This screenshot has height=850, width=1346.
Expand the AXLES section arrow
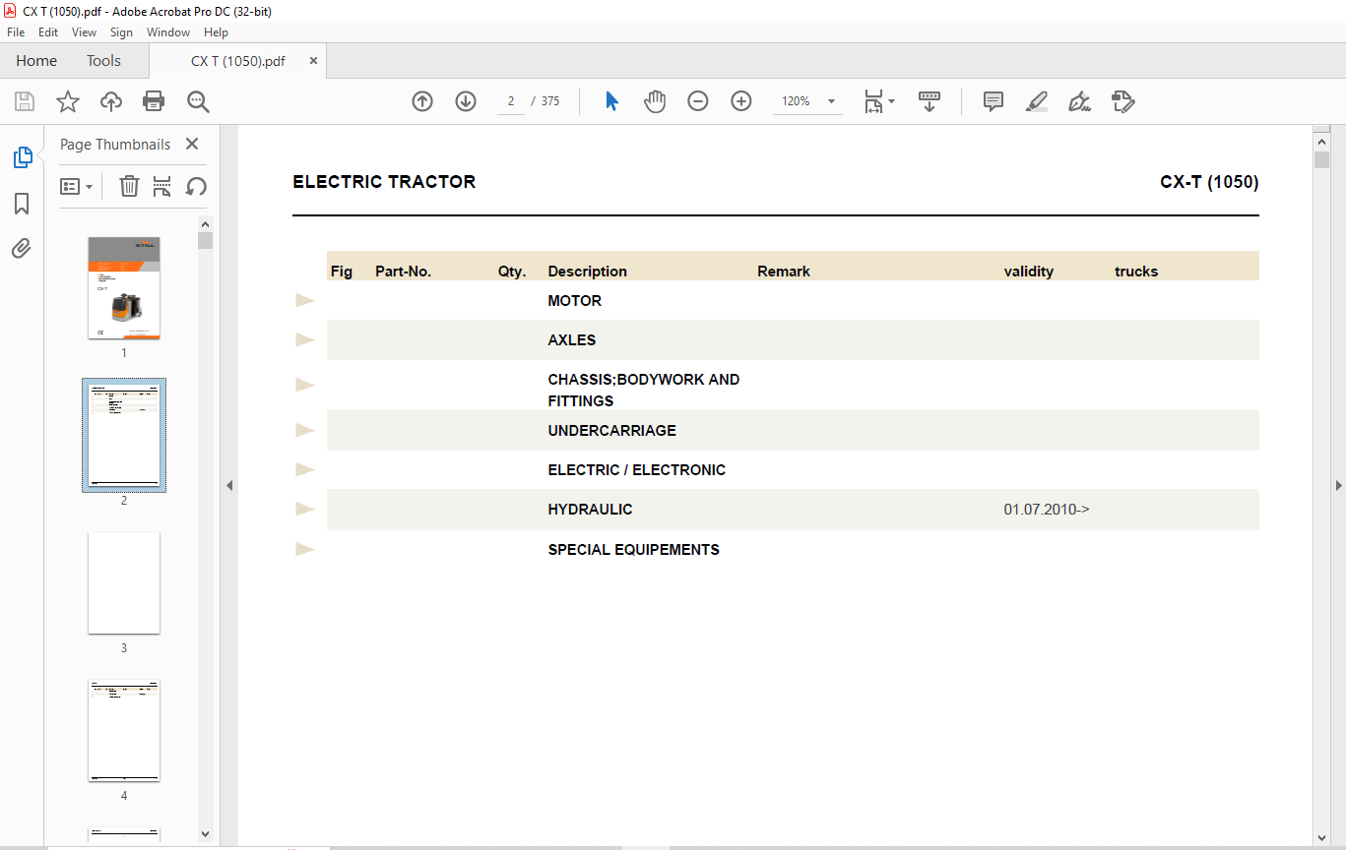305,339
